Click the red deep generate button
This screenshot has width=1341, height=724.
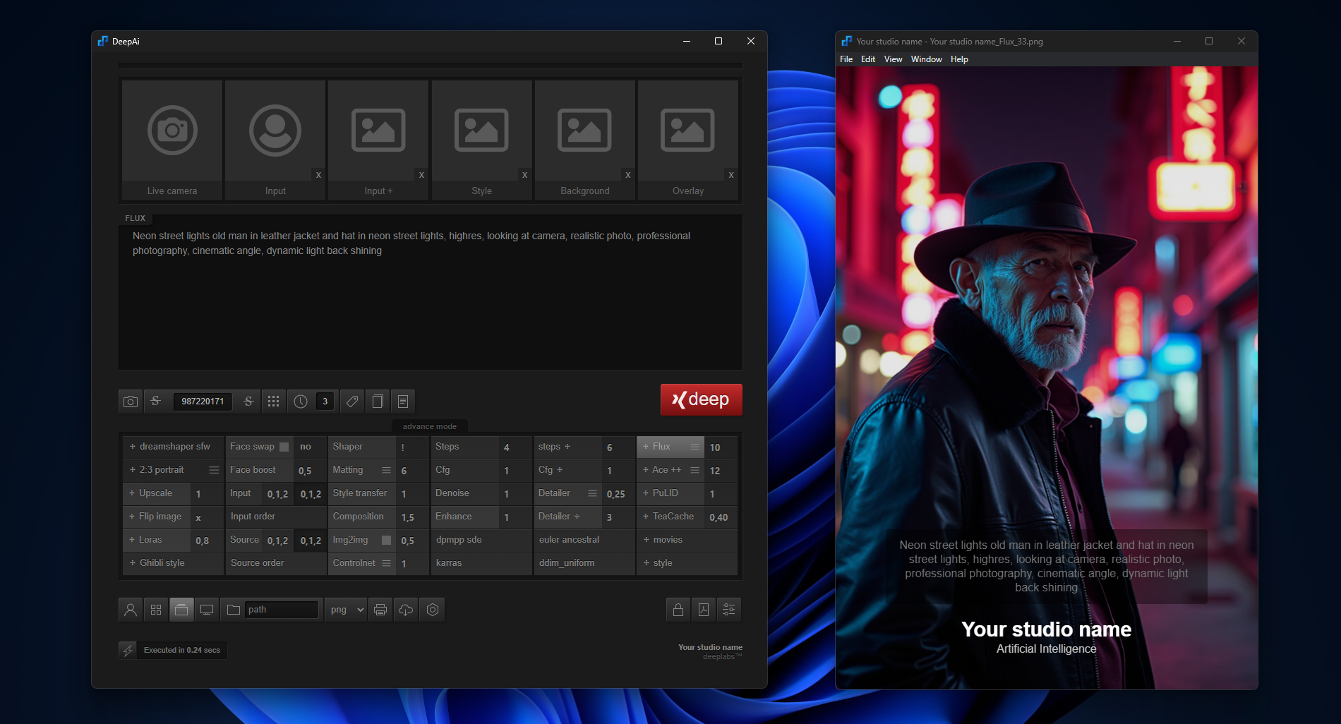(x=701, y=399)
